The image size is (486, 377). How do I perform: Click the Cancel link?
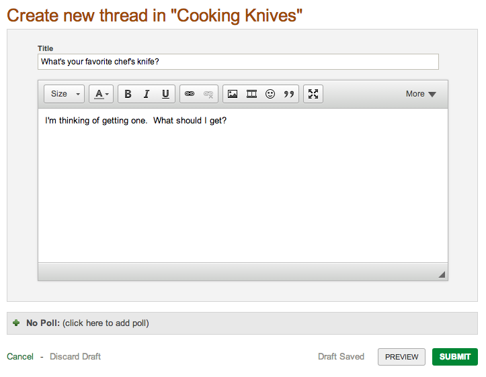pos(20,357)
